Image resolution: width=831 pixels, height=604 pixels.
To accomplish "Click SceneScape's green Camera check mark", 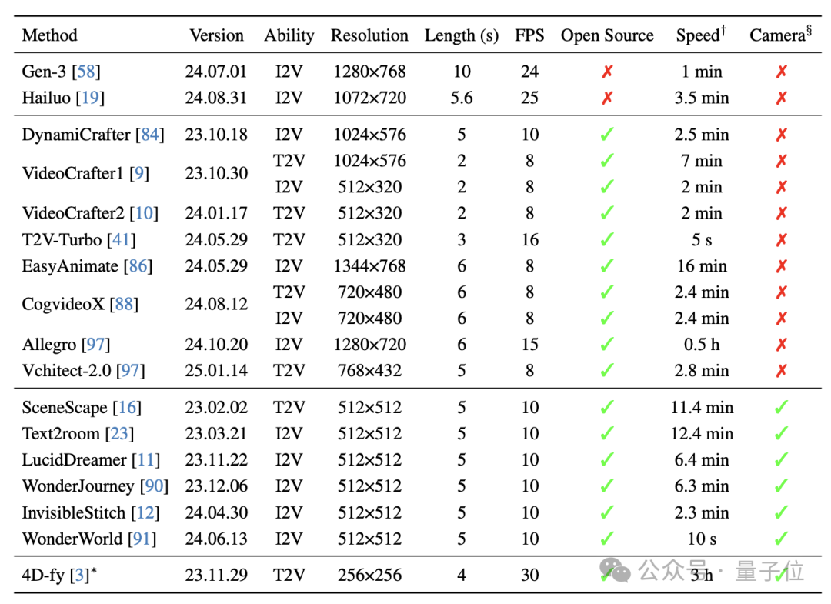I will pyautogui.click(x=781, y=406).
